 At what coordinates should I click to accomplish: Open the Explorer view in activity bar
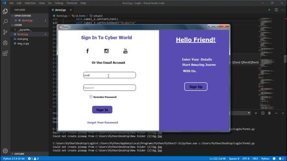tap(5, 11)
